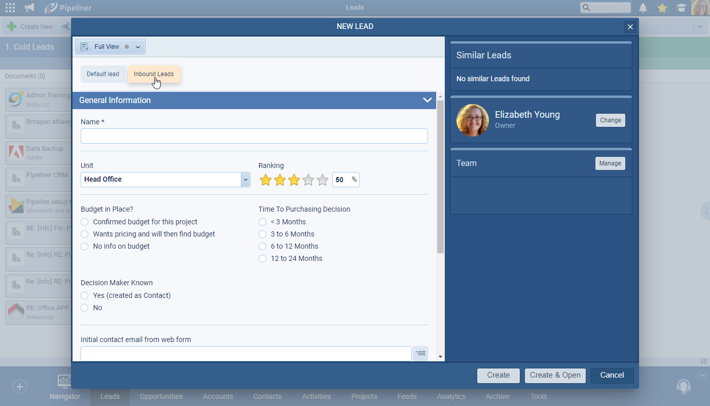Click the Create & Open button
This screenshot has height=406, width=710.
pos(555,375)
